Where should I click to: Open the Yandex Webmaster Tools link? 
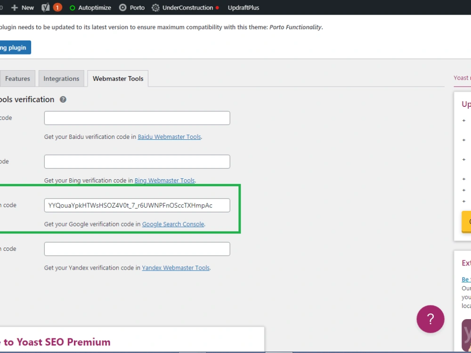click(x=176, y=268)
